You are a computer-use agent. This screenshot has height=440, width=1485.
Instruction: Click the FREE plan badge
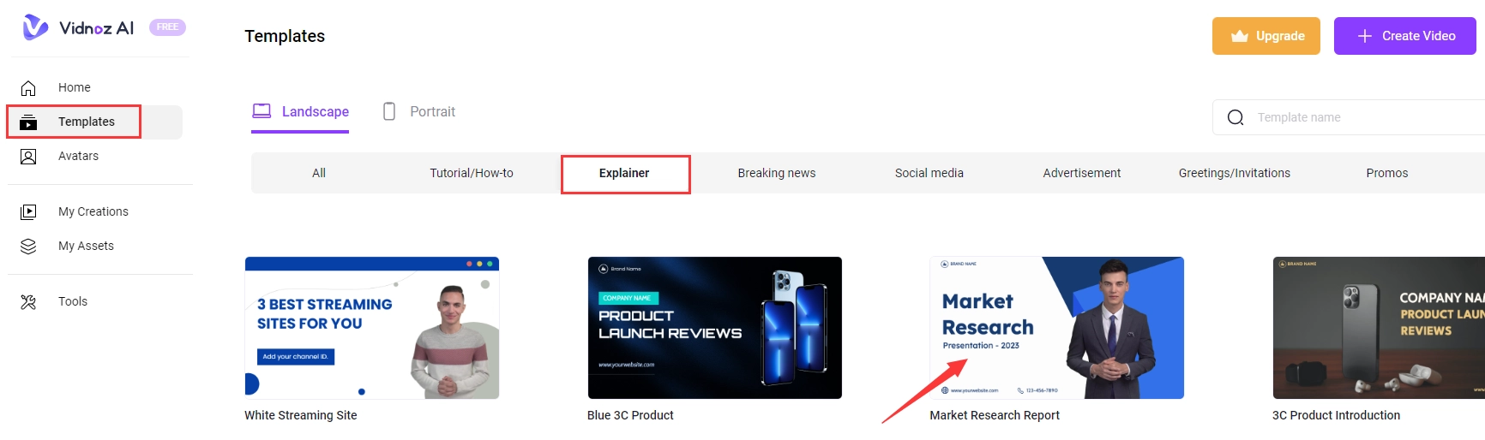point(167,27)
